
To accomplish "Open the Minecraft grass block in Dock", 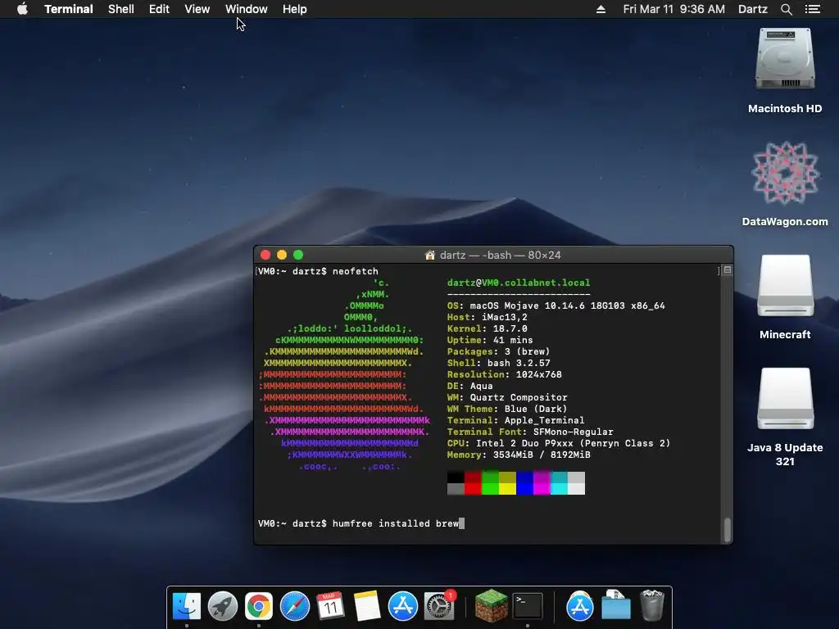I will pyautogui.click(x=492, y=606).
